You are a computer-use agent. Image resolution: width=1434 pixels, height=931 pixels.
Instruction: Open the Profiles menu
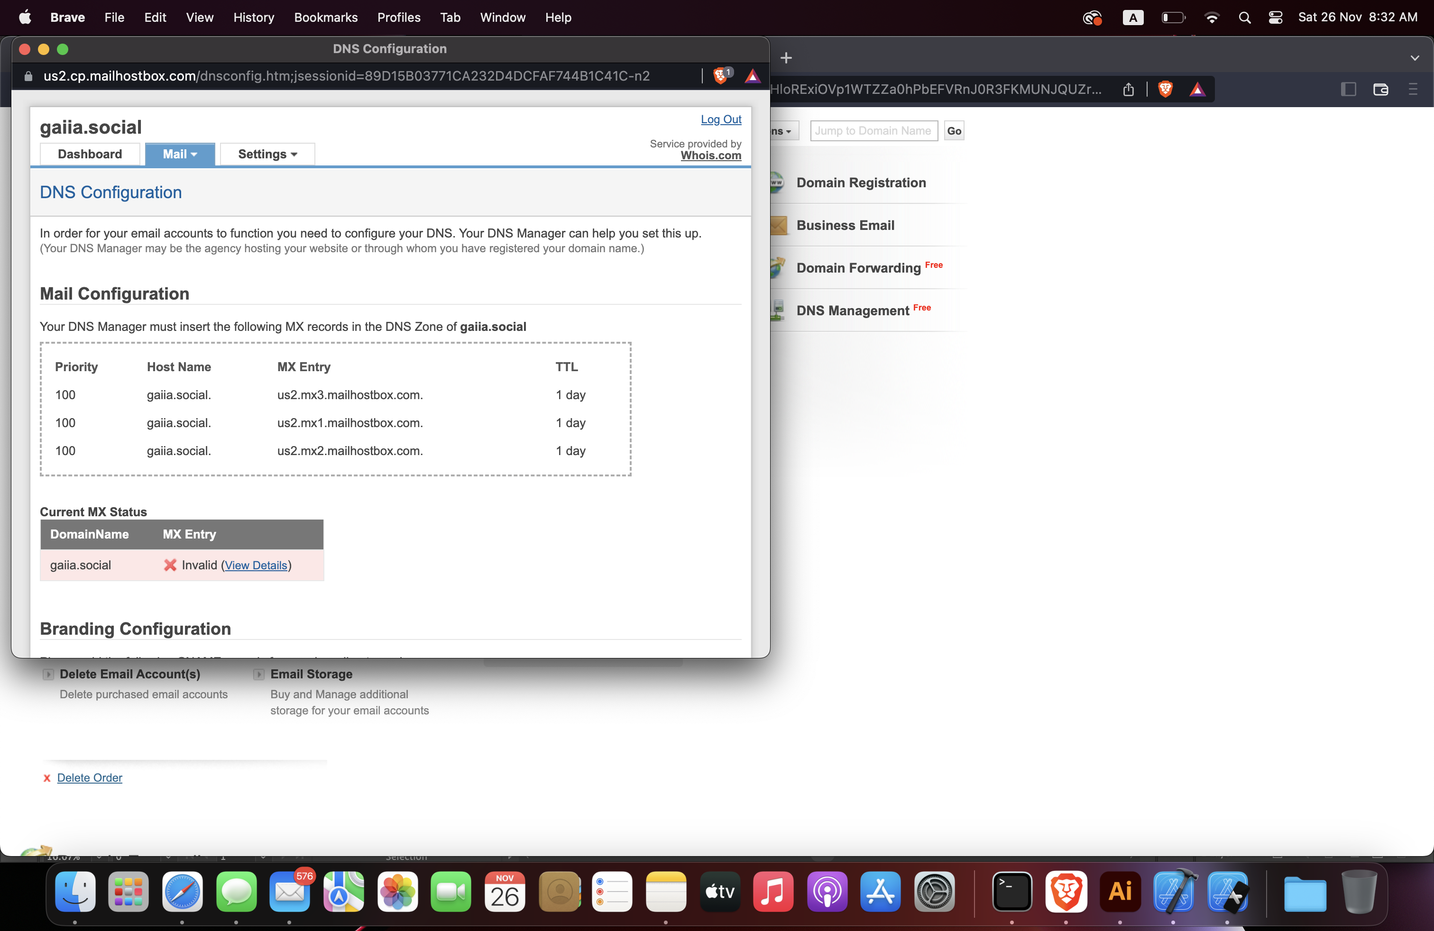pos(399,18)
